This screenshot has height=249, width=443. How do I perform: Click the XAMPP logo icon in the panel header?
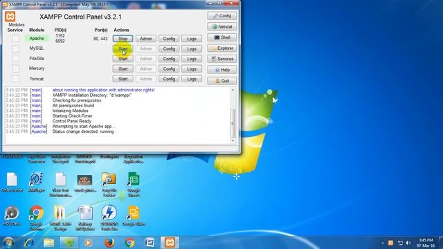10,17
